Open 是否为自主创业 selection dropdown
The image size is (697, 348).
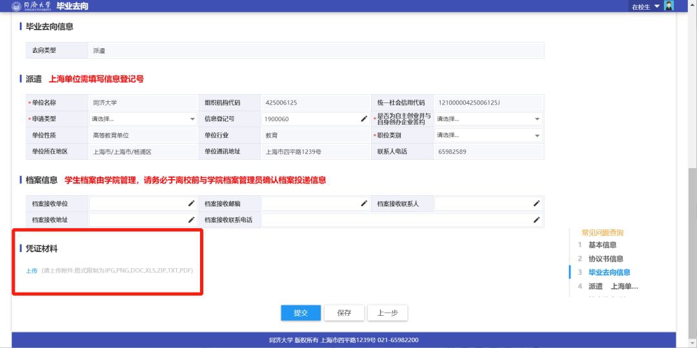489,119
